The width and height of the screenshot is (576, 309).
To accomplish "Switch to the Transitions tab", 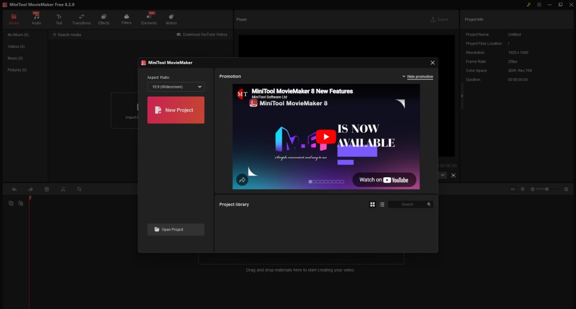I will (81, 19).
